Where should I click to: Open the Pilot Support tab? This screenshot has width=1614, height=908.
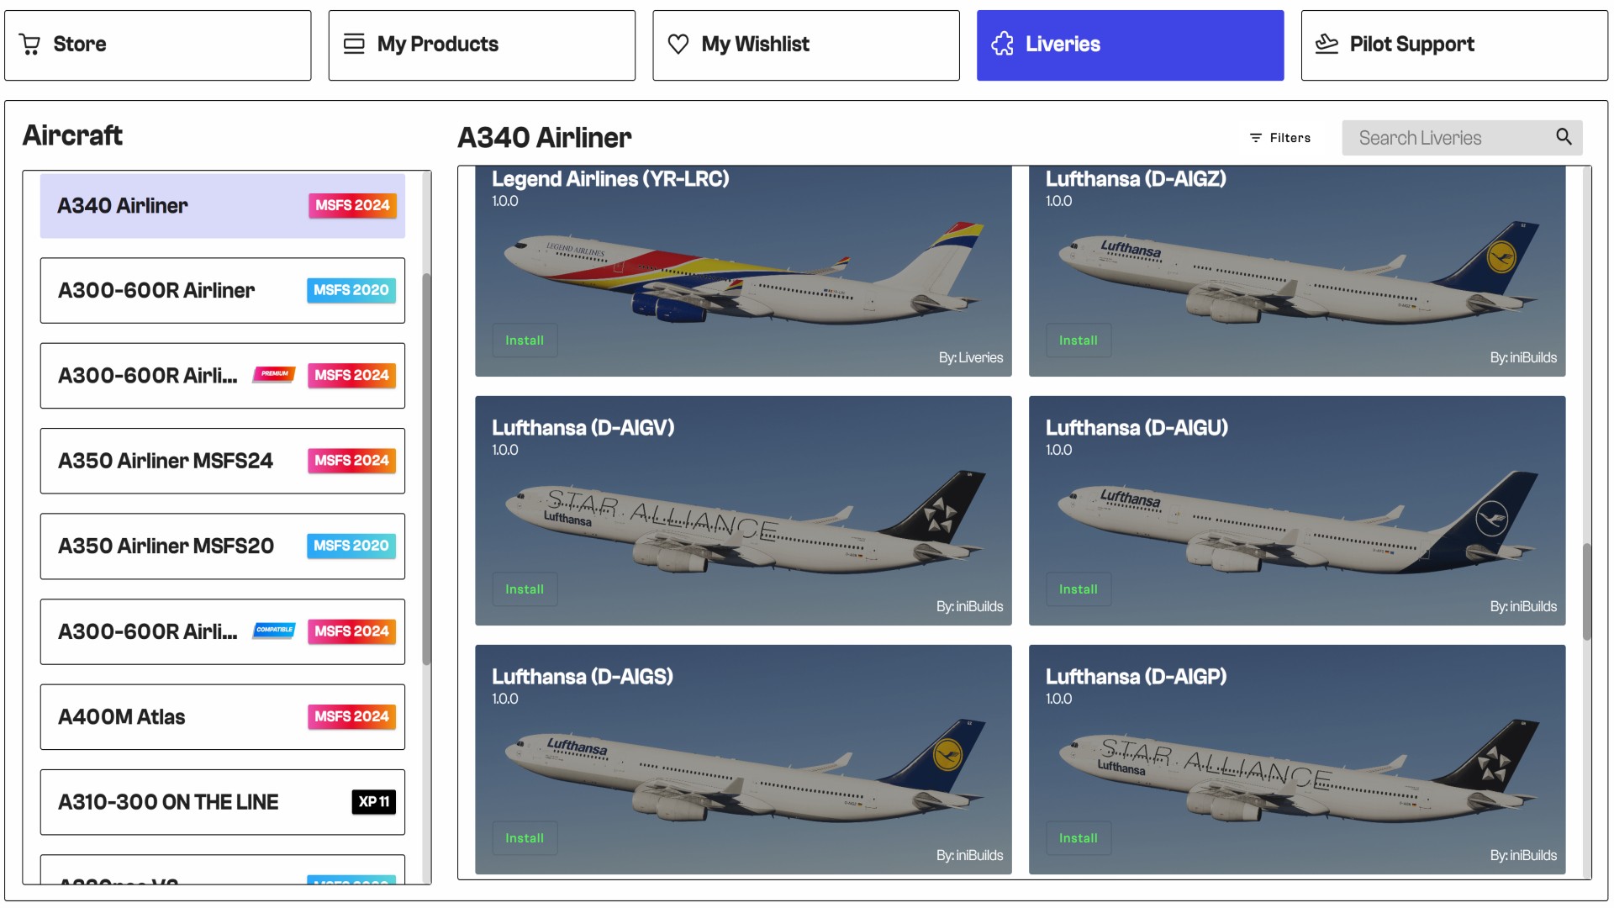[1453, 45]
